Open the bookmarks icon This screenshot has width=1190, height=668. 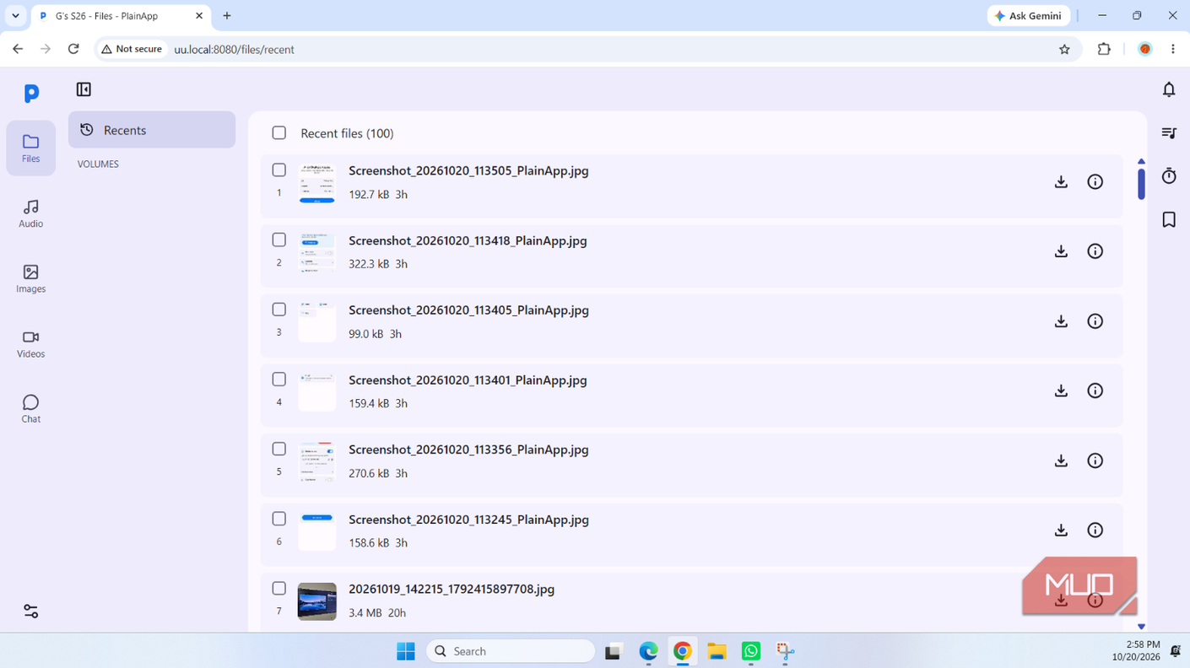coord(1169,219)
